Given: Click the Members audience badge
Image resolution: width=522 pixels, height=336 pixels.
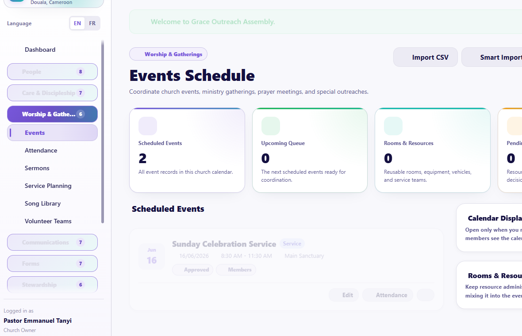Looking at the screenshot, I should point(236,270).
